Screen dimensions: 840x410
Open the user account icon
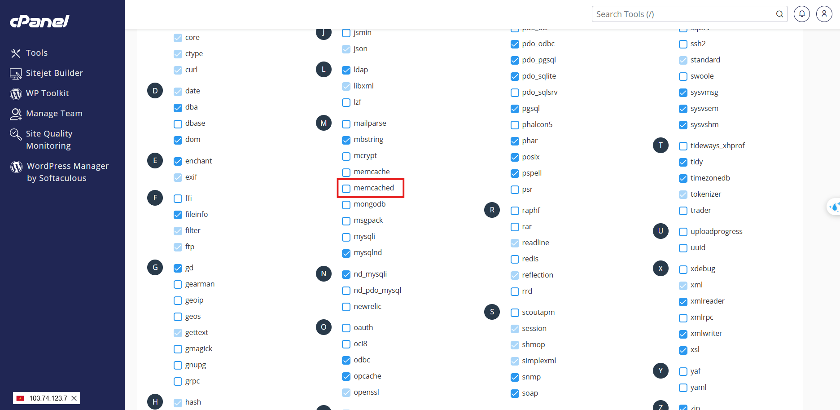coord(824,14)
